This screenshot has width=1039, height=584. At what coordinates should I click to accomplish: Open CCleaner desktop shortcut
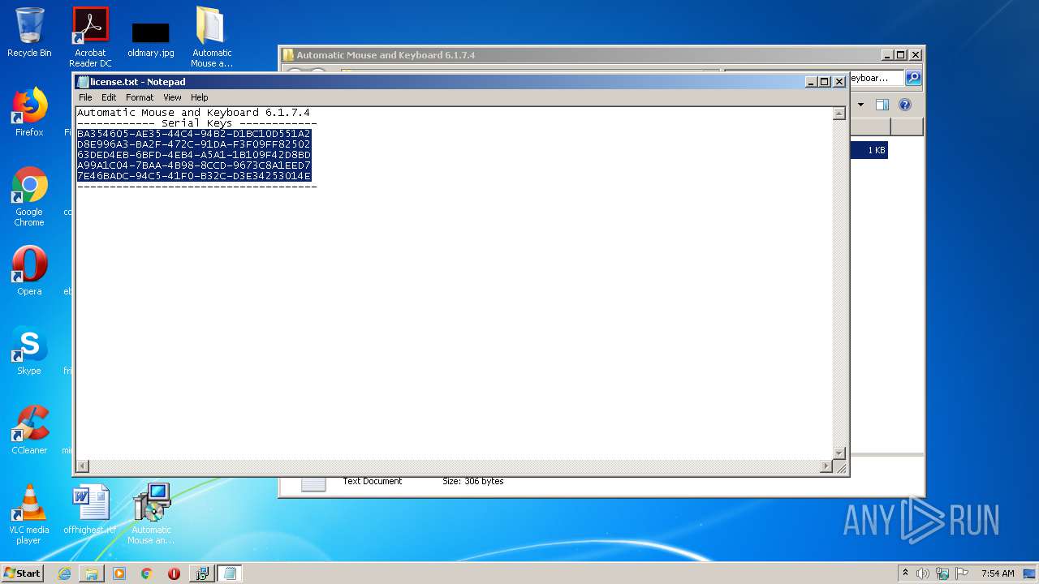click(x=29, y=430)
